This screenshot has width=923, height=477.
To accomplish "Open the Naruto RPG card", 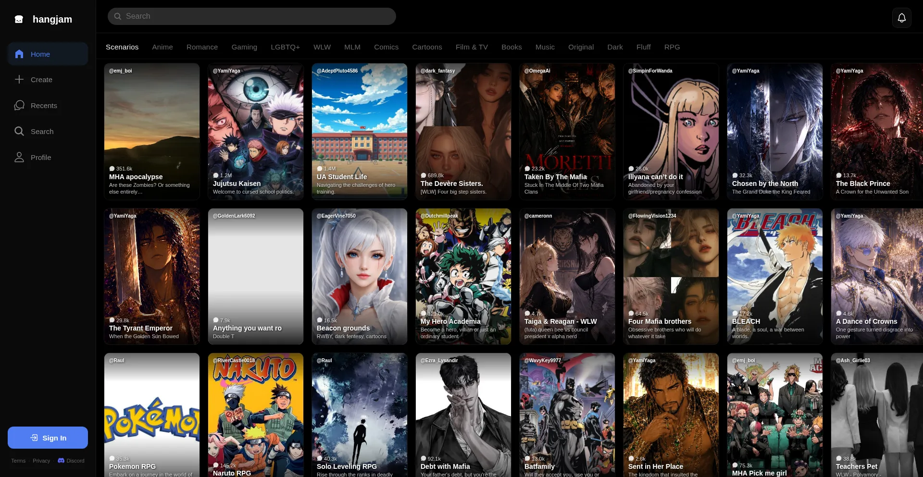I will [256, 415].
